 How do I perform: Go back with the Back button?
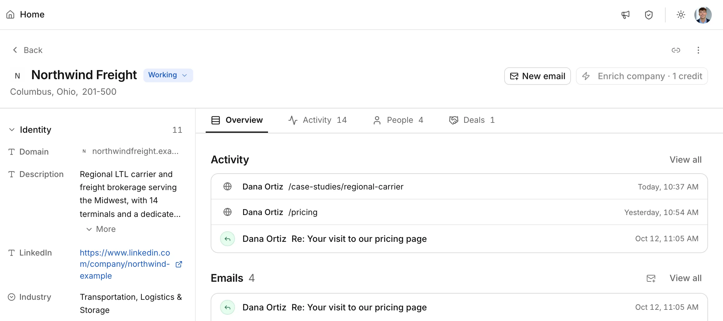(27, 50)
